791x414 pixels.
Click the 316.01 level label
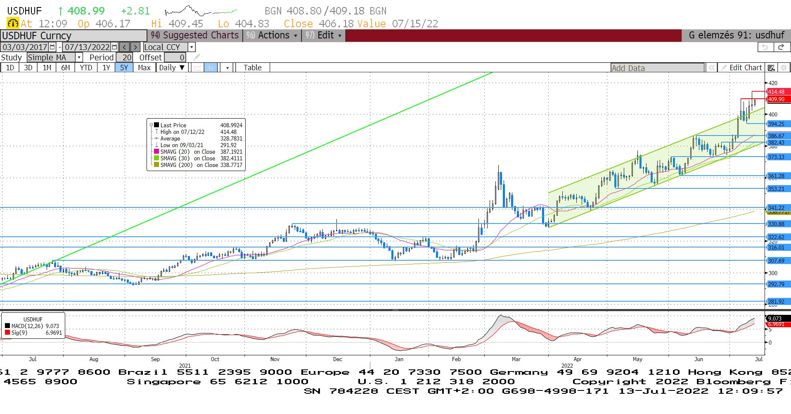click(x=778, y=247)
